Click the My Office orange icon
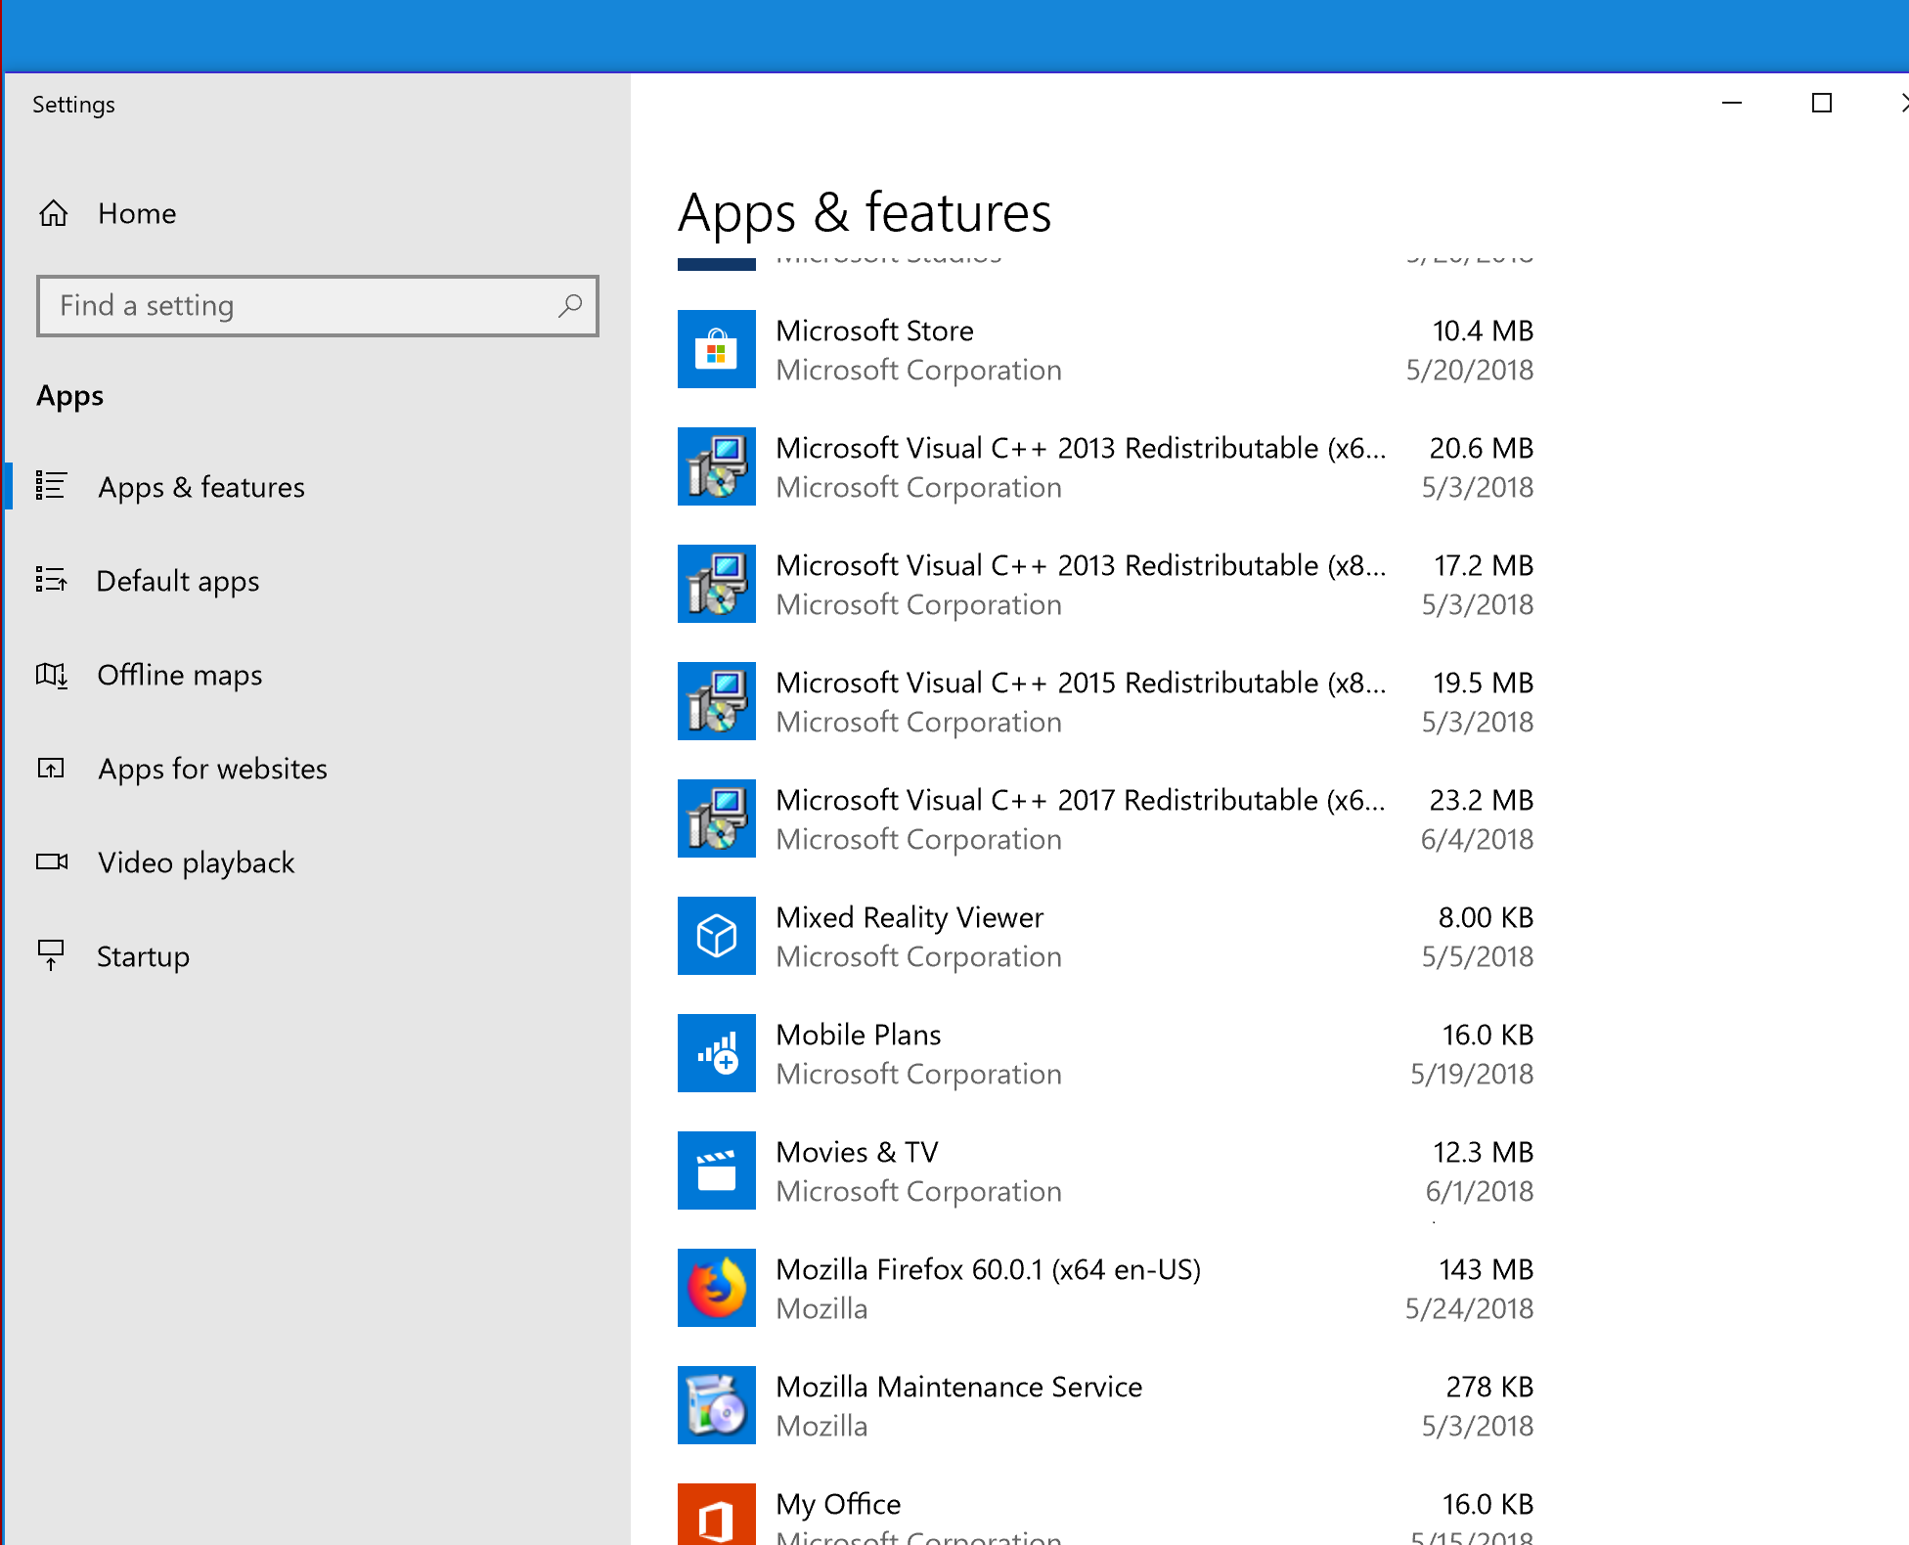Image resolution: width=1909 pixels, height=1545 pixels. (716, 1516)
